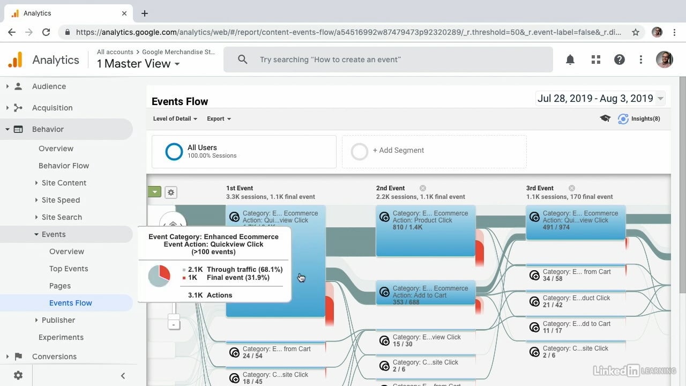Click + Add Segment
686x386 pixels.
434,152
